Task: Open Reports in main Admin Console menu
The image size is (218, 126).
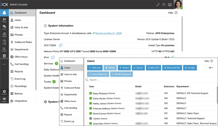Action: pos(22,71)
